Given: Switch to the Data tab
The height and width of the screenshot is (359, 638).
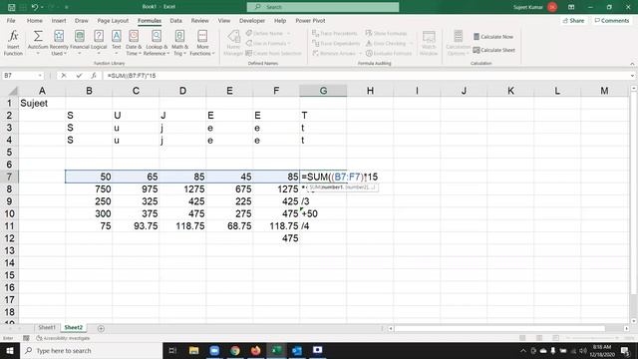Looking at the screenshot, I should 175,20.
